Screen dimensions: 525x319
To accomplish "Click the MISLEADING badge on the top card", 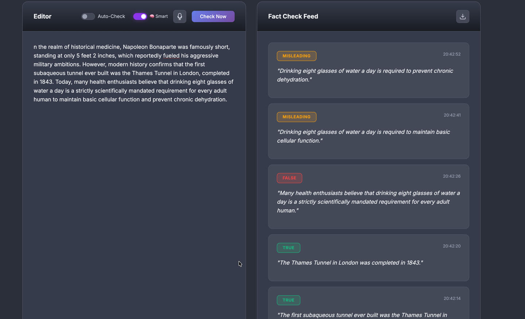I will coord(296,56).
